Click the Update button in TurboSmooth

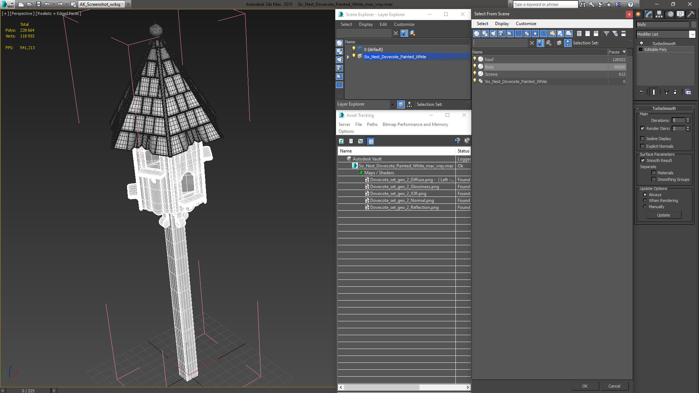[664, 215]
